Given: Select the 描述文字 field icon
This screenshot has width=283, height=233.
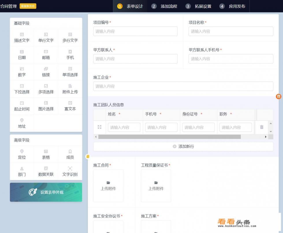Looking at the screenshot, I should pos(22,35).
